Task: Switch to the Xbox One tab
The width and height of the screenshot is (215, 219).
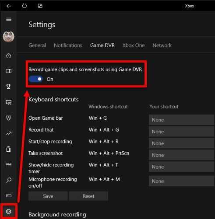Action: tap(134, 45)
